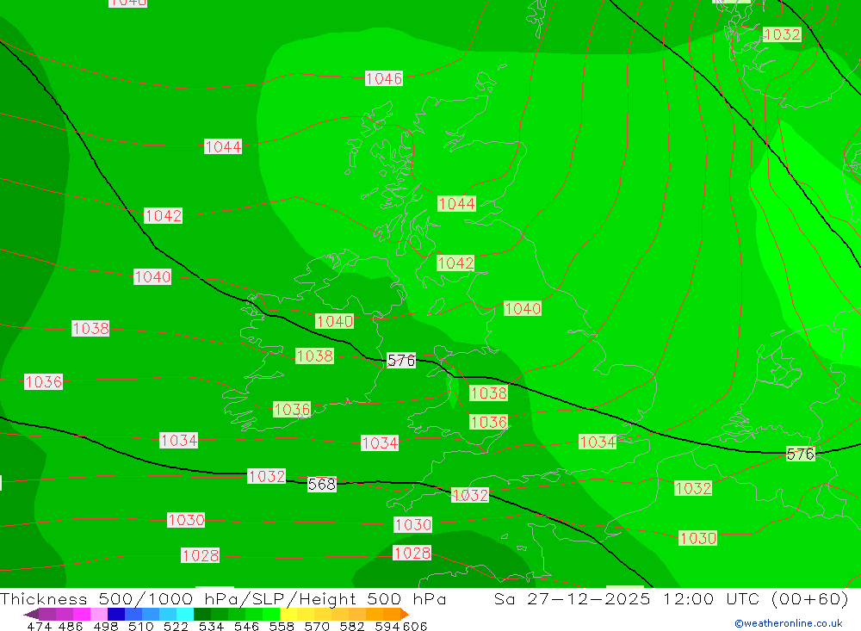This screenshot has height=631, width=861.
Task: Click the 558 legend value
Action: tap(282, 626)
